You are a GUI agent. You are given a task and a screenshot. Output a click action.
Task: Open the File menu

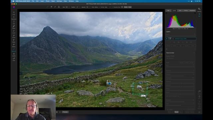(x=33, y=1)
